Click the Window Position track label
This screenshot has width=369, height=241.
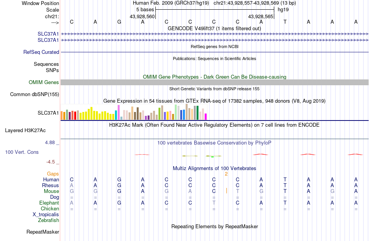[40, 3]
